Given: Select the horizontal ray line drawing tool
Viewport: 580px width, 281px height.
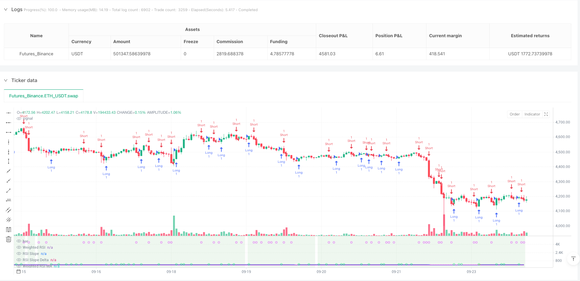Looking at the screenshot, I should pyautogui.click(x=9, y=122).
